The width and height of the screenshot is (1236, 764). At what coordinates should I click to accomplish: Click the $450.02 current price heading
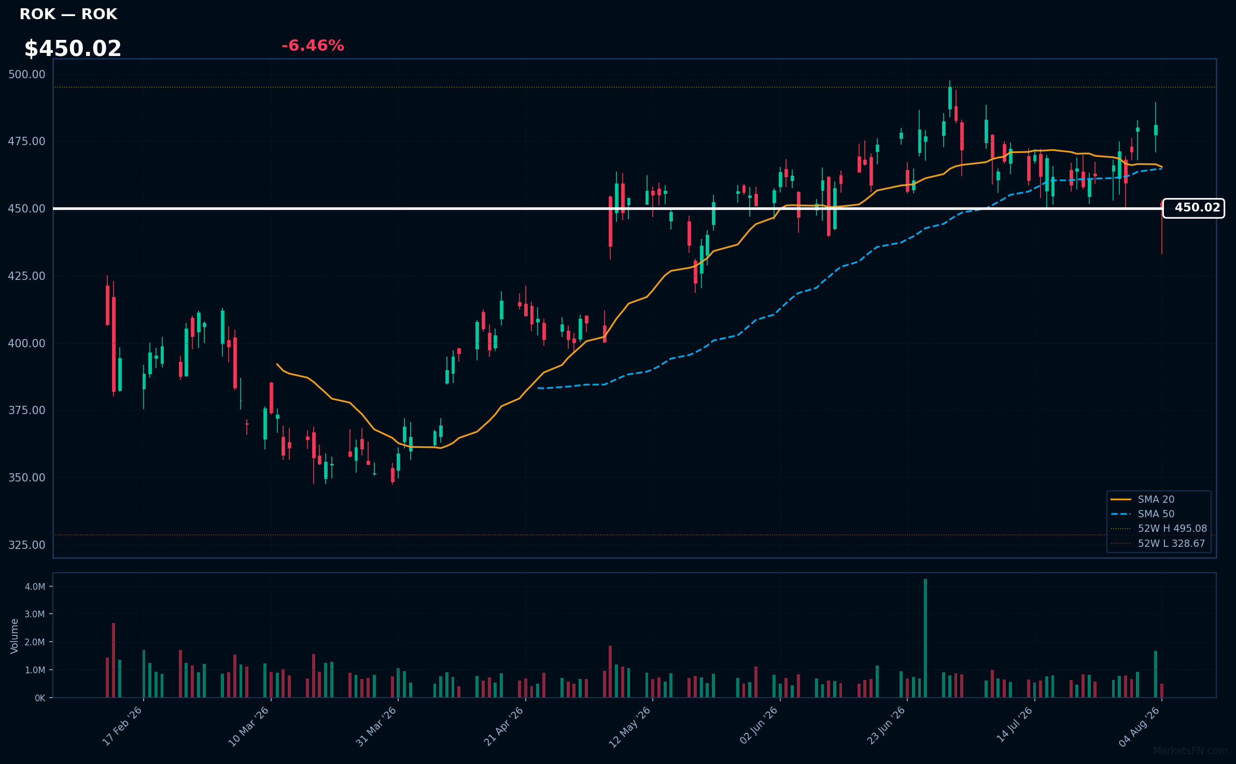(73, 49)
